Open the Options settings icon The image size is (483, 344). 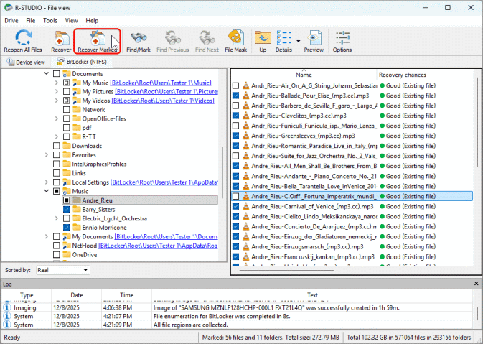coord(342,39)
